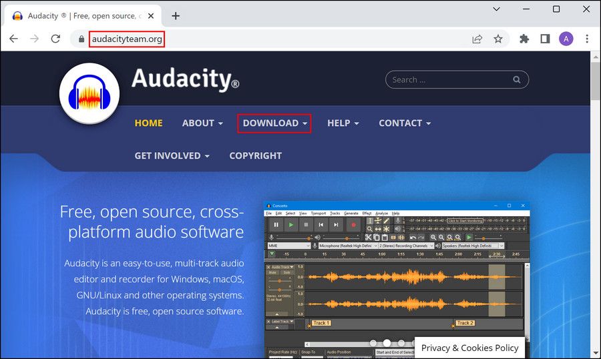The height and width of the screenshot is (359, 601).
Task: Select the Draw pencil tool in Concerto screenshot
Action: click(386, 221)
